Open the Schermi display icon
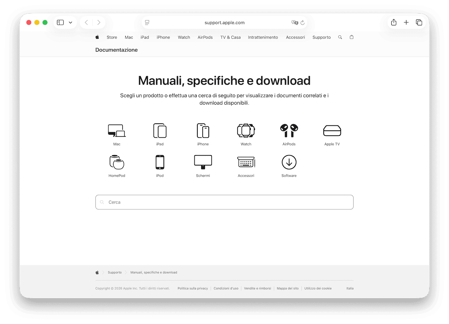Screen dimensions: 449x324 click(203, 162)
